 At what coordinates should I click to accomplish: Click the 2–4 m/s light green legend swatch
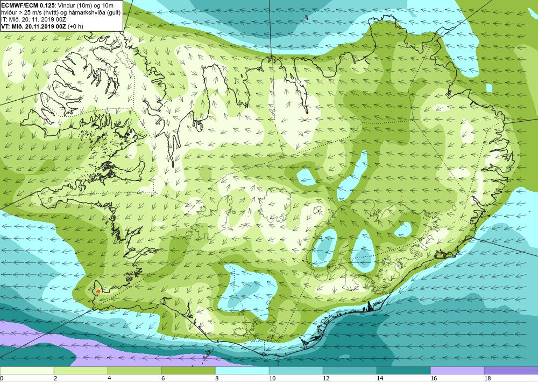pos(81,370)
